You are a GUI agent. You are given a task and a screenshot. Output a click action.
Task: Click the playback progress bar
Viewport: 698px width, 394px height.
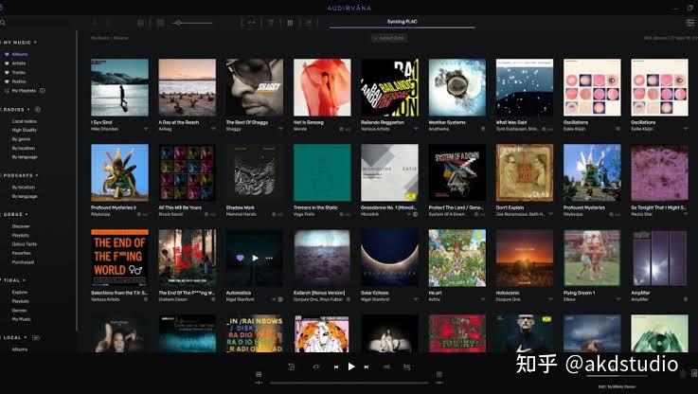coord(349,383)
